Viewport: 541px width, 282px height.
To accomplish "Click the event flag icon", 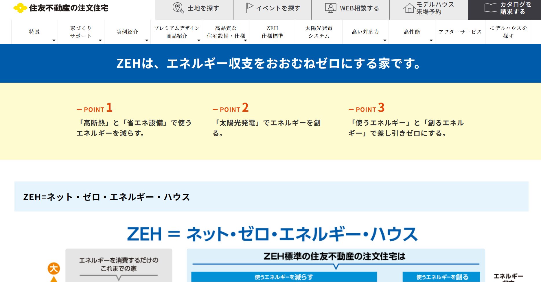I will click(249, 8).
